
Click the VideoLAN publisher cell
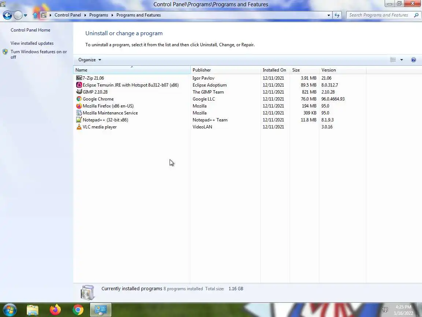point(202,127)
